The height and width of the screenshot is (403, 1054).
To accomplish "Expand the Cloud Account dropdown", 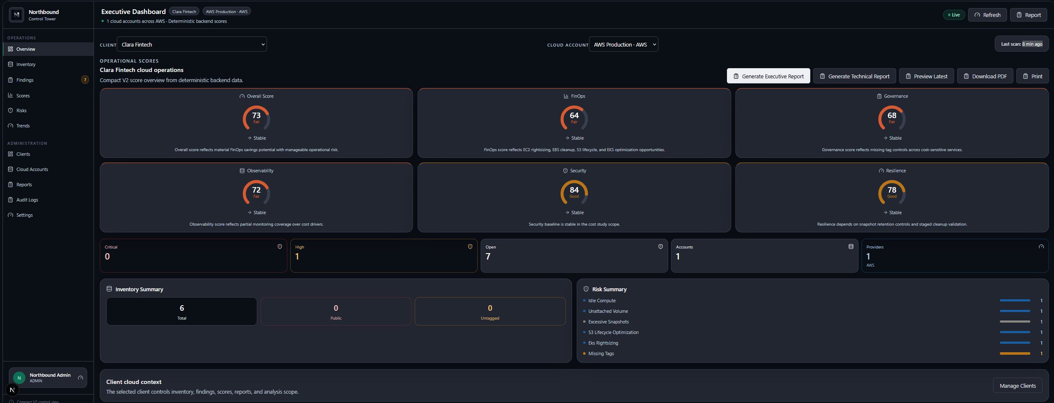I will click(623, 44).
